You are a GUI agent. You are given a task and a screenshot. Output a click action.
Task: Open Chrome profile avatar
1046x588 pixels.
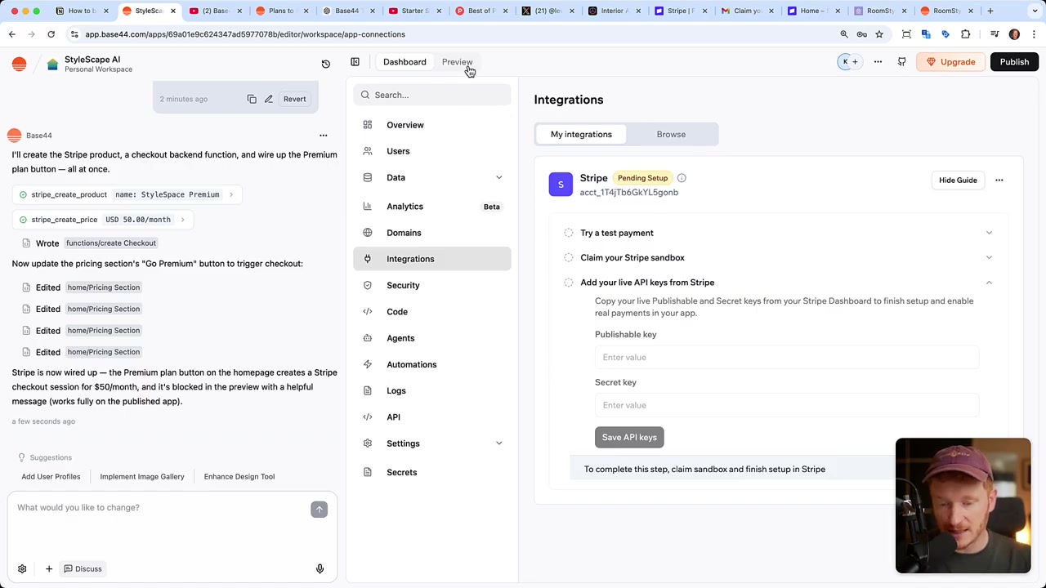click(1014, 34)
